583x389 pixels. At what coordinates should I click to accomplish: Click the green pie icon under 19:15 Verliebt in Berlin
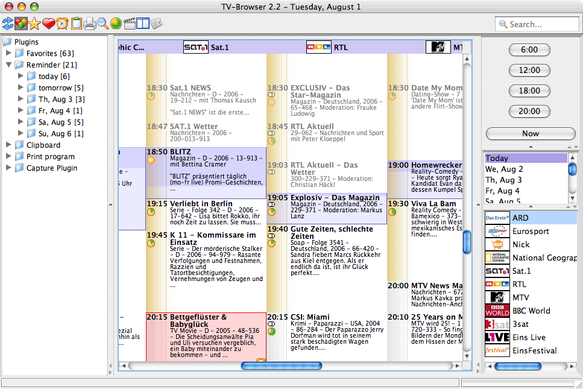[151, 212]
